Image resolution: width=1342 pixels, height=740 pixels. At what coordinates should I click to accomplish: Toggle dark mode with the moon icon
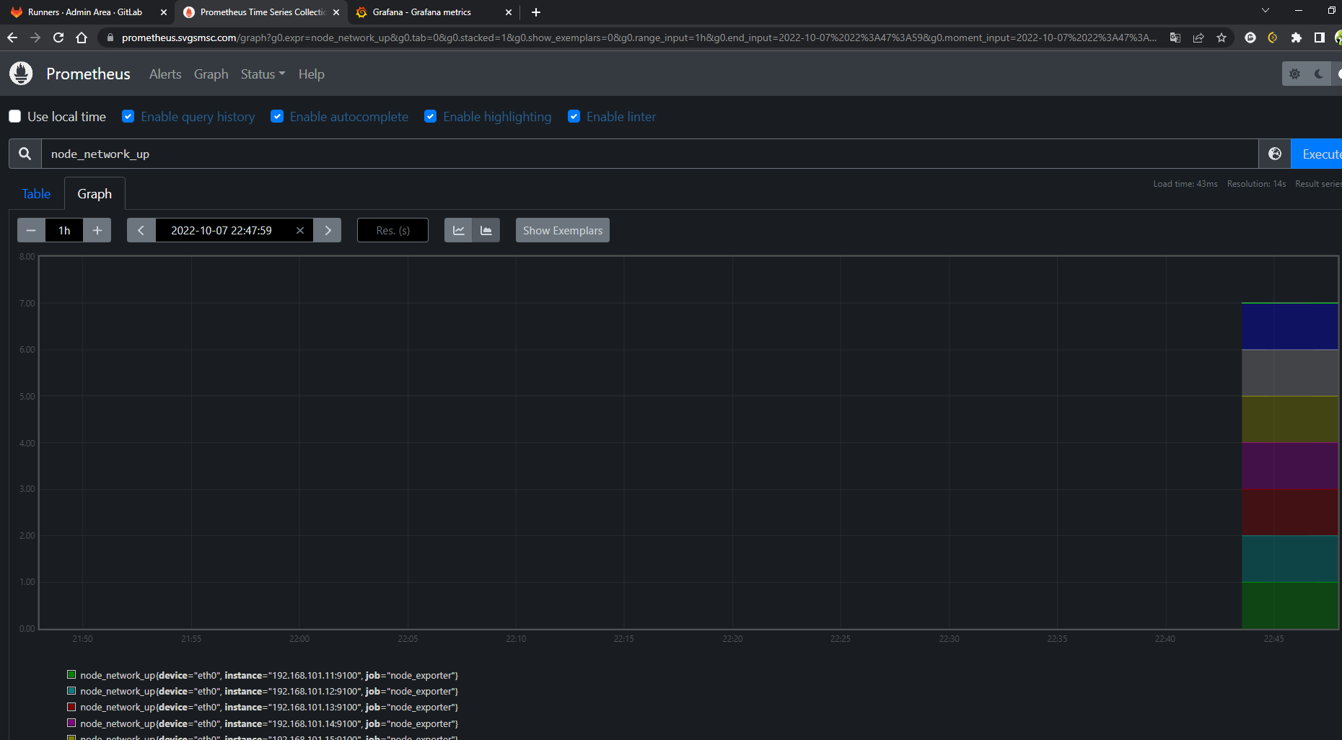pos(1319,73)
